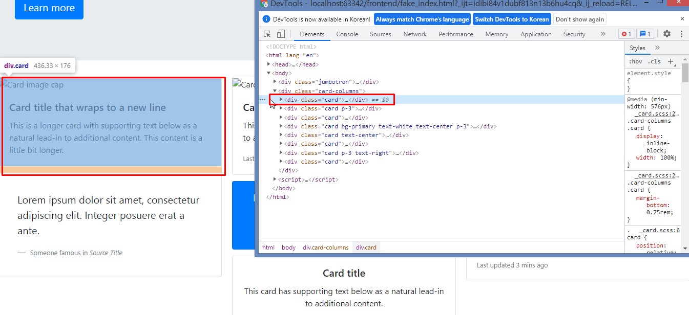Expand the card p-3 text-right node
The image size is (689, 315).
point(281,153)
